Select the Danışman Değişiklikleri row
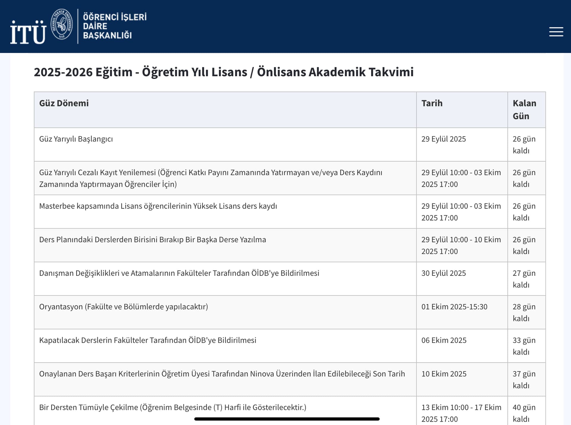Viewport: 571px width, 425px height. click(x=179, y=273)
